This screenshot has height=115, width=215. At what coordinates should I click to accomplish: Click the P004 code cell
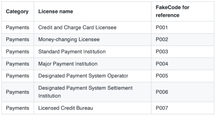pos(183,64)
